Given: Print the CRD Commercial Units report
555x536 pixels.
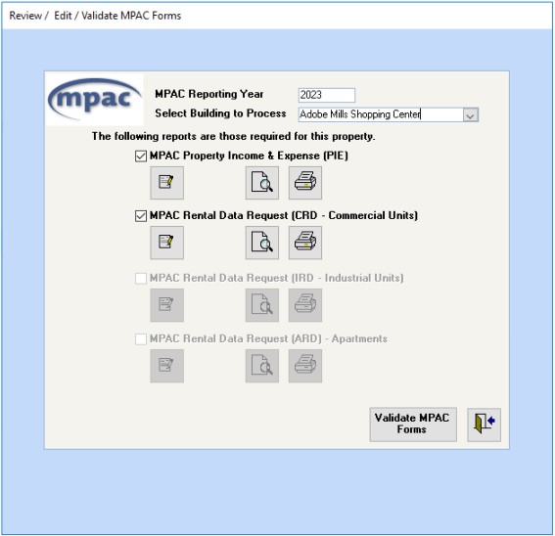Looking at the screenshot, I should (305, 243).
